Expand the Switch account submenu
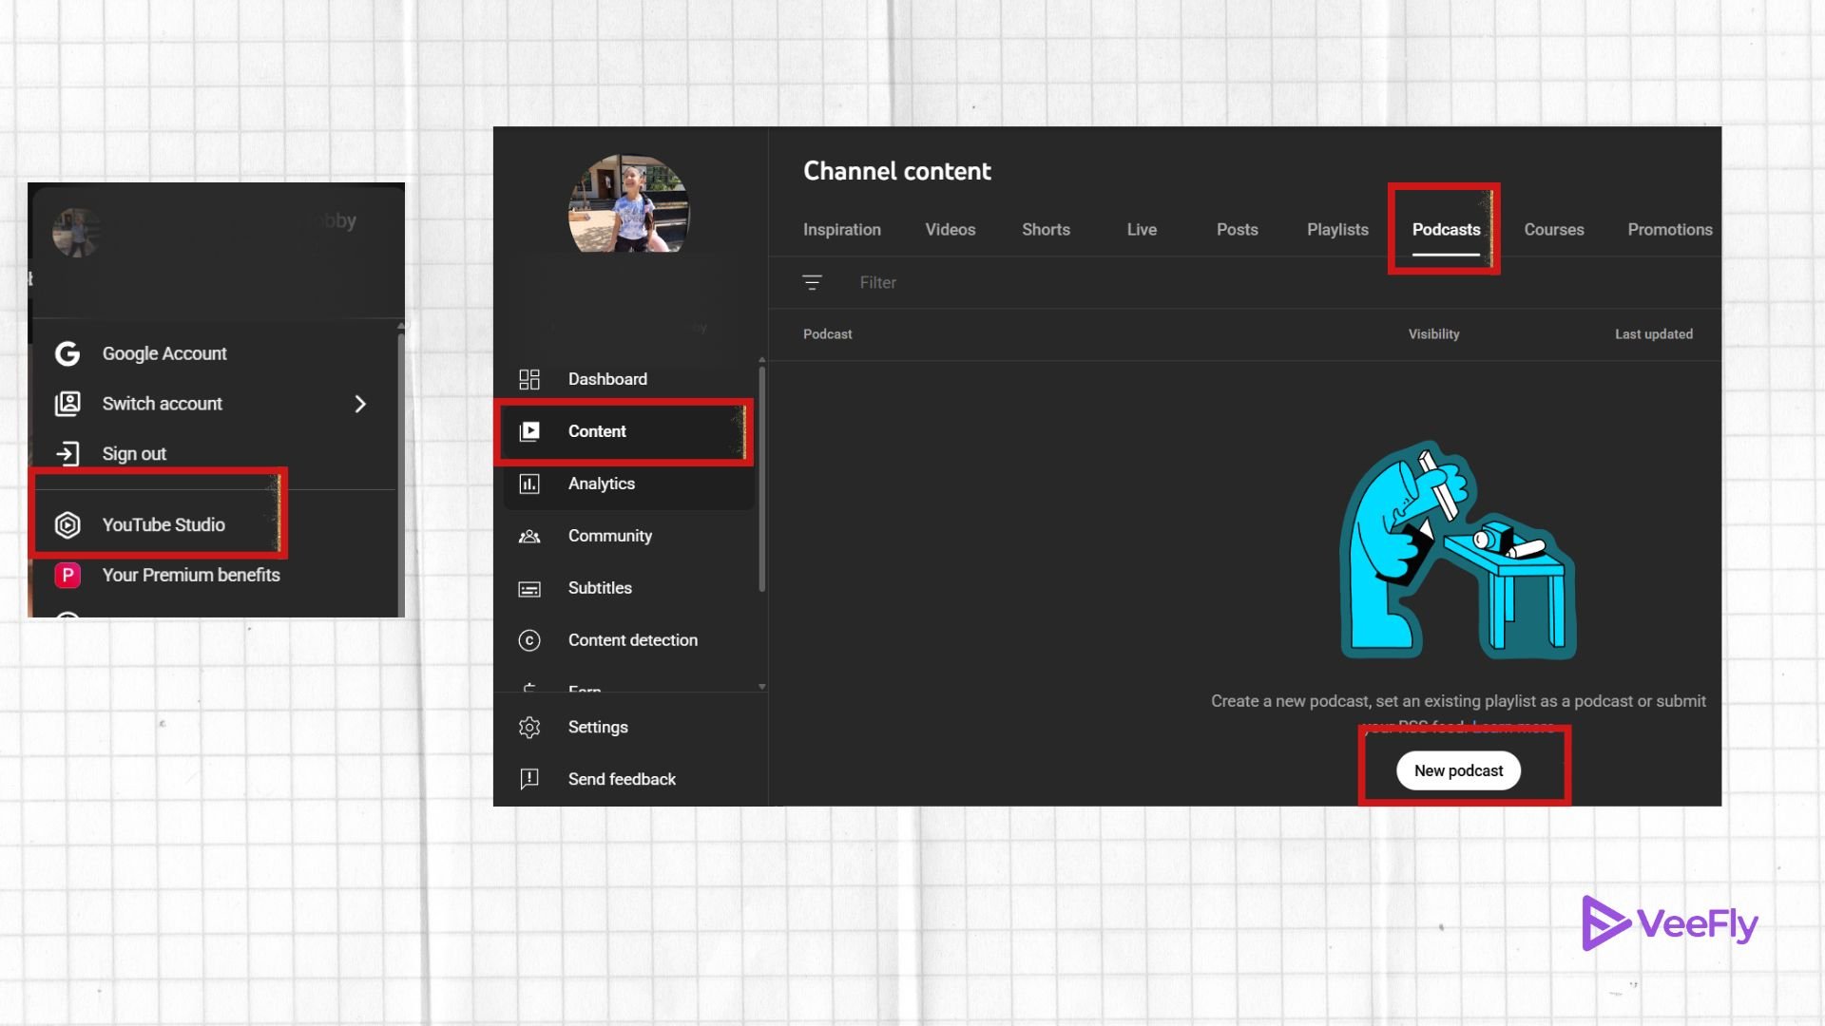Image resolution: width=1825 pixels, height=1026 pixels. point(360,404)
